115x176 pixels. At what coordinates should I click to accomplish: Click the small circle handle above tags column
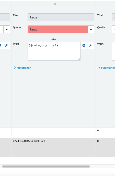coord(55,4)
